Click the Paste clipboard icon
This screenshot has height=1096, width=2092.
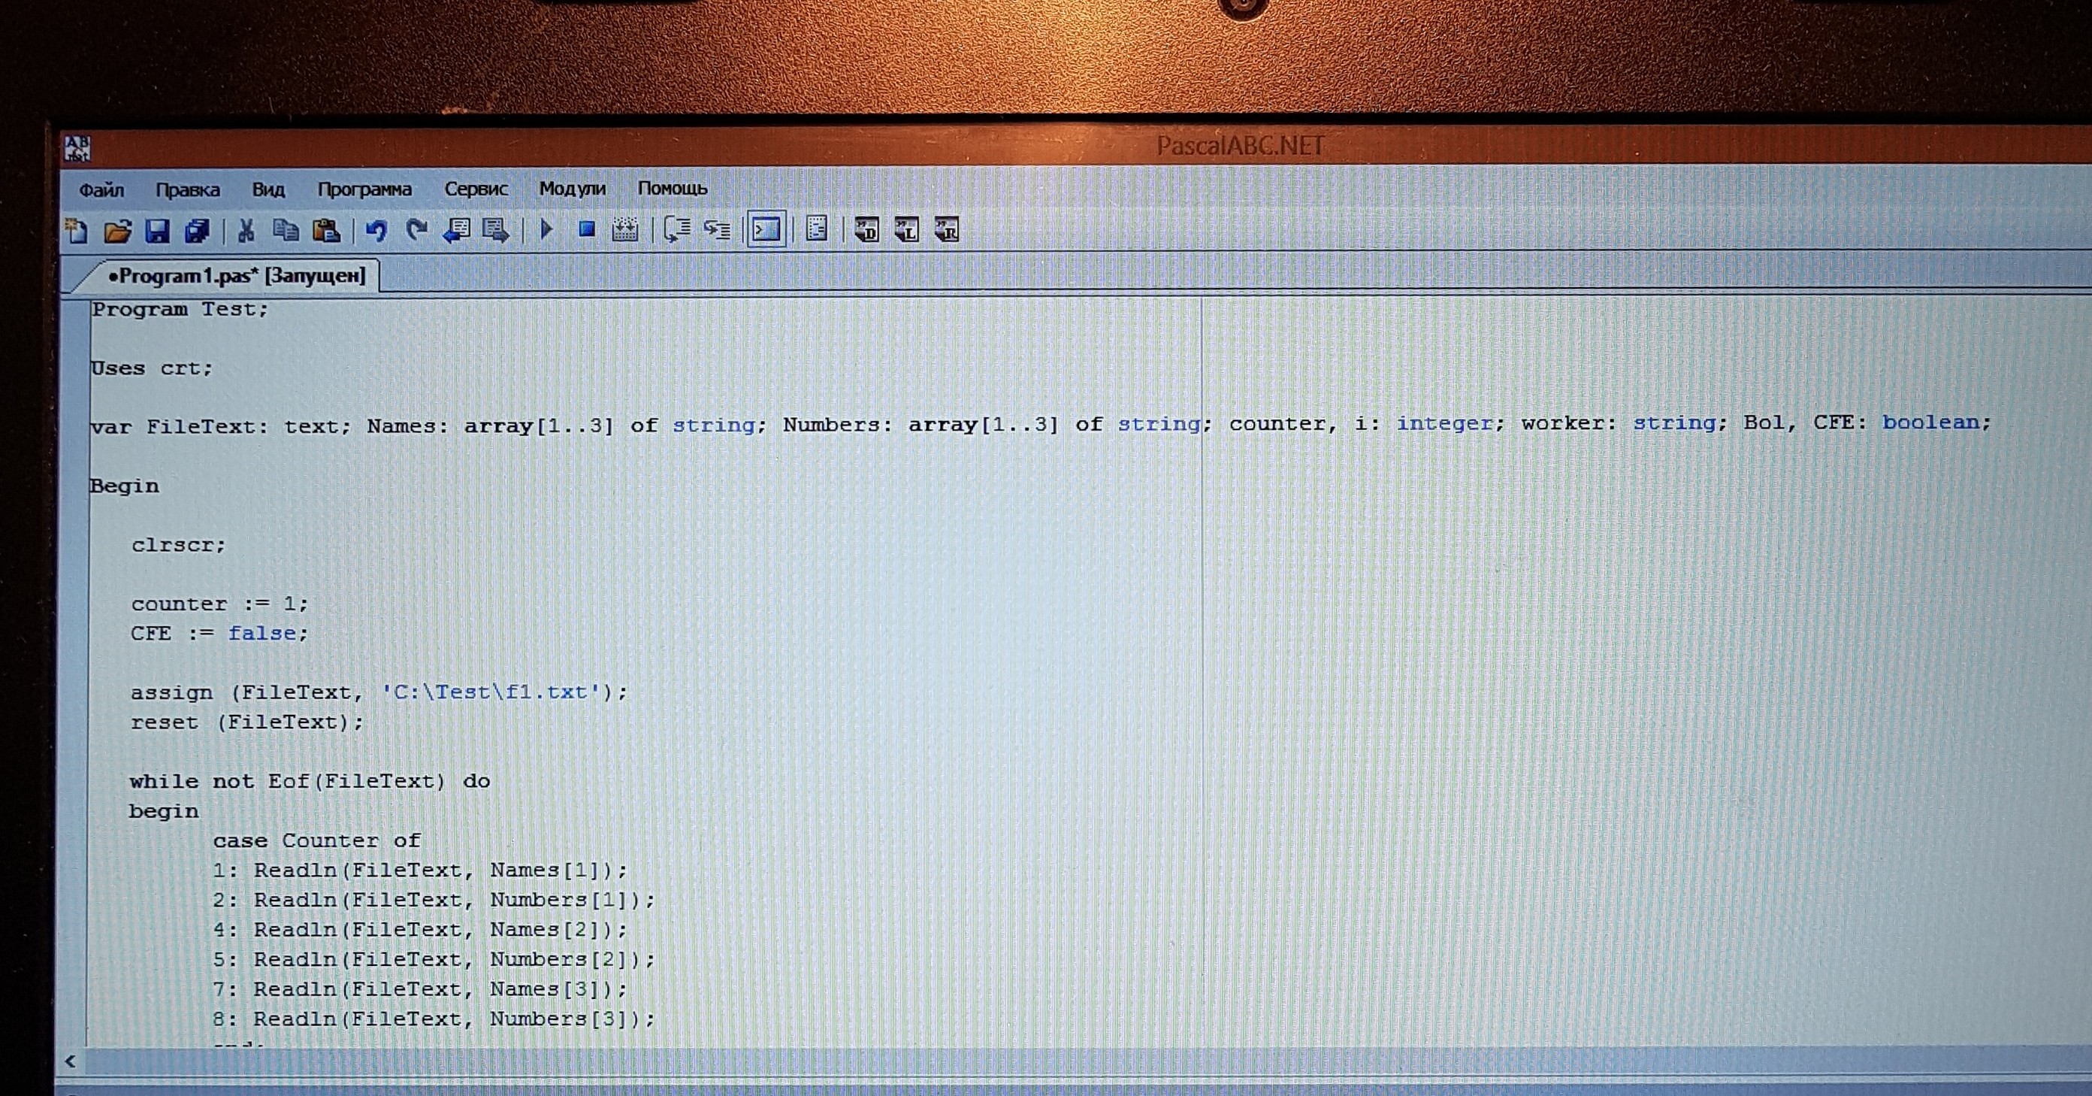point(326,232)
